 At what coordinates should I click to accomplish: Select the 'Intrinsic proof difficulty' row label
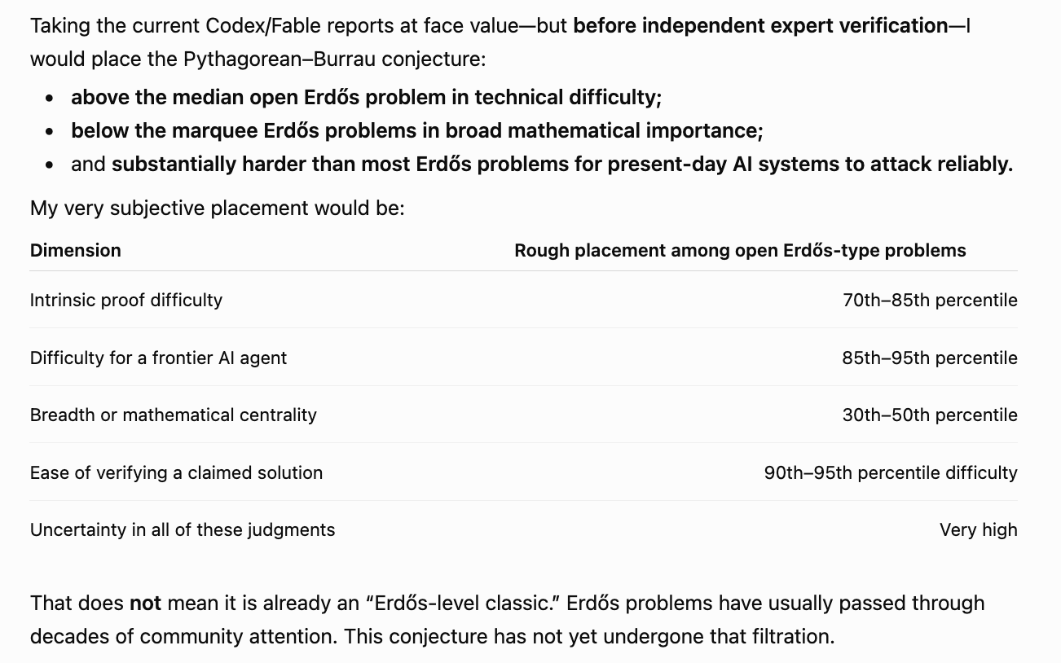pos(126,300)
